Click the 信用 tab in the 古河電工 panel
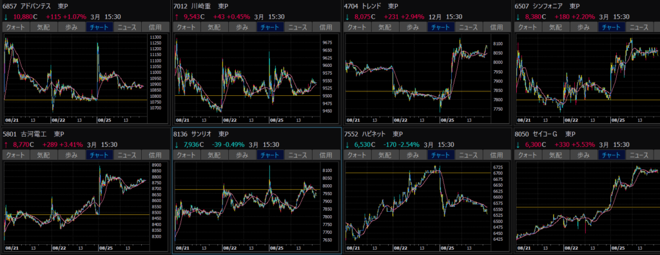Viewport: 660px width, 255px height. point(155,155)
